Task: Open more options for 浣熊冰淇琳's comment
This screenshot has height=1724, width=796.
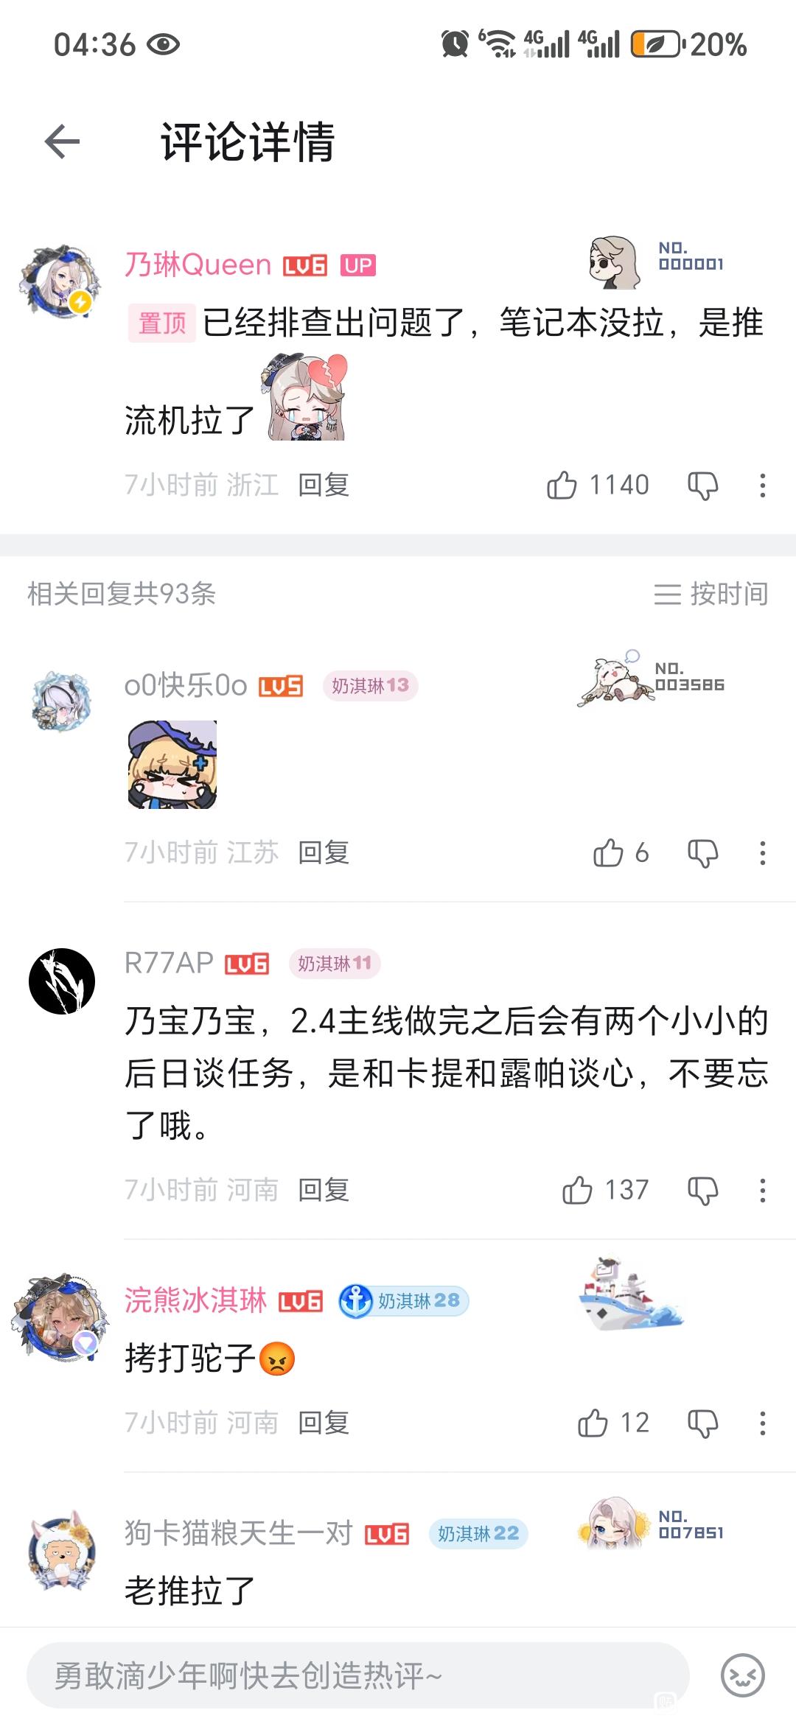Action: tap(763, 1423)
